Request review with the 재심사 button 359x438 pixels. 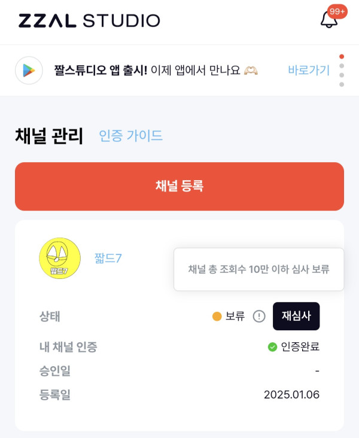coord(296,317)
